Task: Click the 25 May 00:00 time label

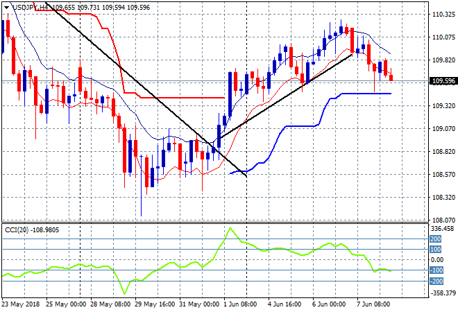Action: [x=66, y=304]
